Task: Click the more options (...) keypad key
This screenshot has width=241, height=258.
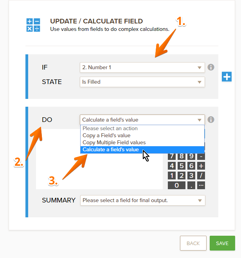Action: (201, 185)
